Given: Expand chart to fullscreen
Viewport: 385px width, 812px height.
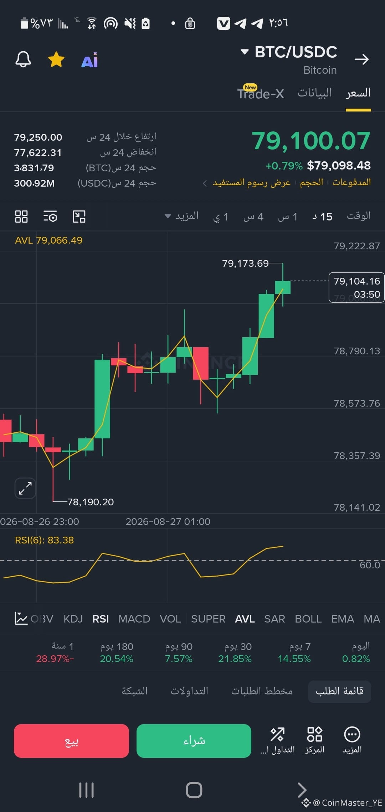Looking at the screenshot, I should coord(25,488).
